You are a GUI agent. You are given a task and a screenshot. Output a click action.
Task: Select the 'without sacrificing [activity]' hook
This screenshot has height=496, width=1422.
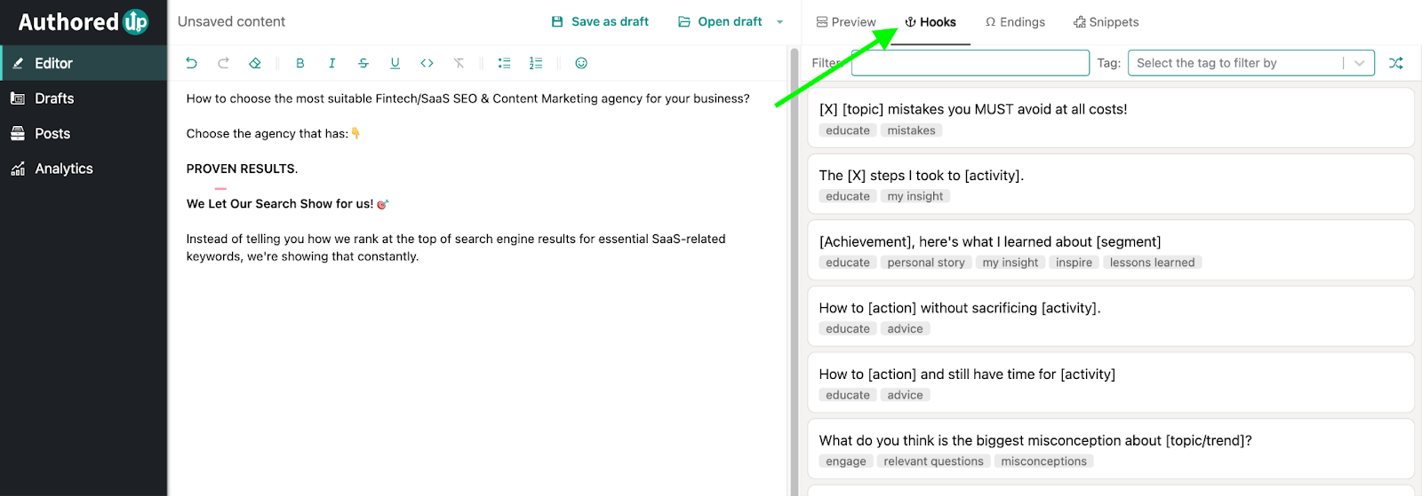1111,317
